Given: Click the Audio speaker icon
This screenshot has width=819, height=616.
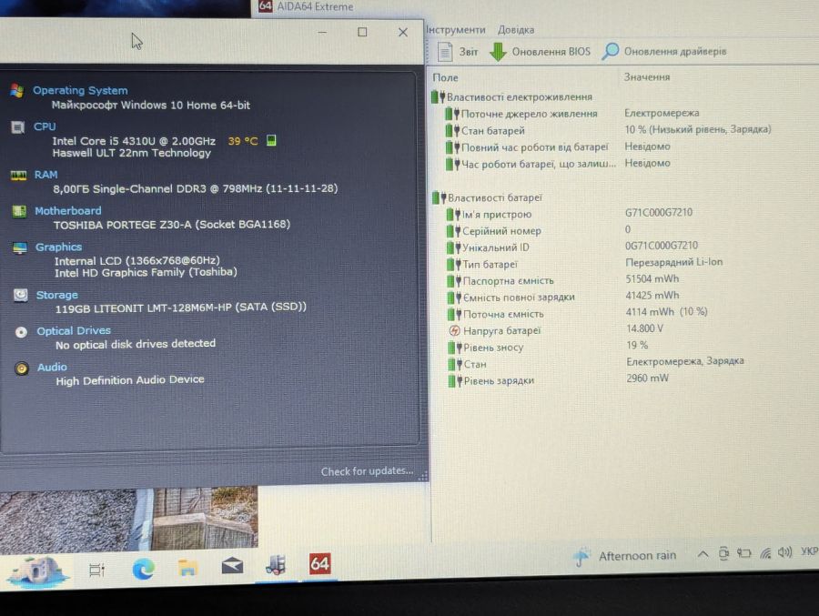Looking at the screenshot, I should 22,369.
